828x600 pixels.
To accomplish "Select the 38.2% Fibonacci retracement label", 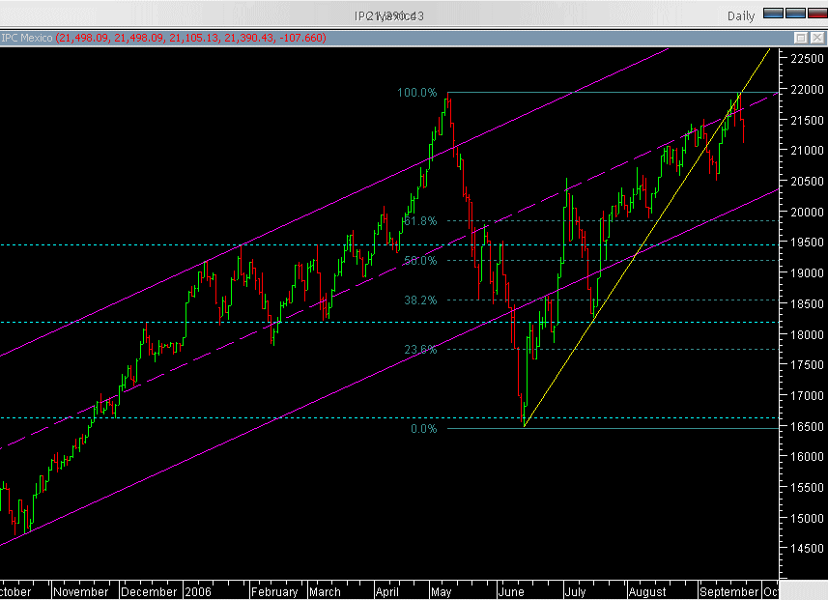I will coord(419,300).
